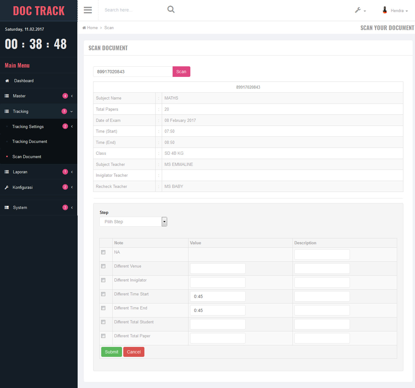Enable the Different Total Paper checkbox

coord(103,336)
